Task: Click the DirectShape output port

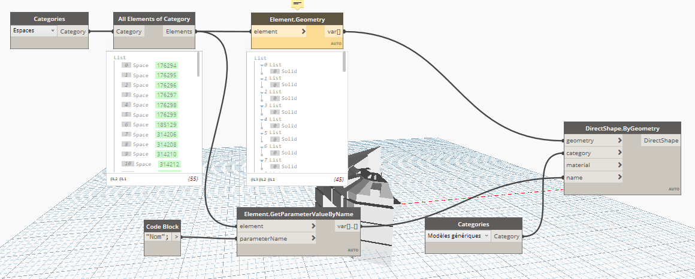Action: [x=661, y=141]
